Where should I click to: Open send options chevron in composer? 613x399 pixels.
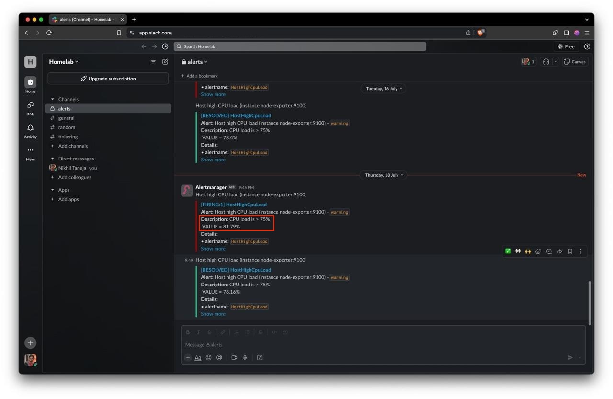[x=580, y=357]
